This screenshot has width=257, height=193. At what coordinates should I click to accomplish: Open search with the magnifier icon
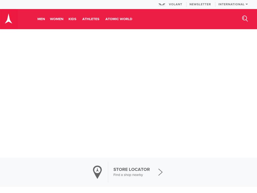tap(245, 19)
